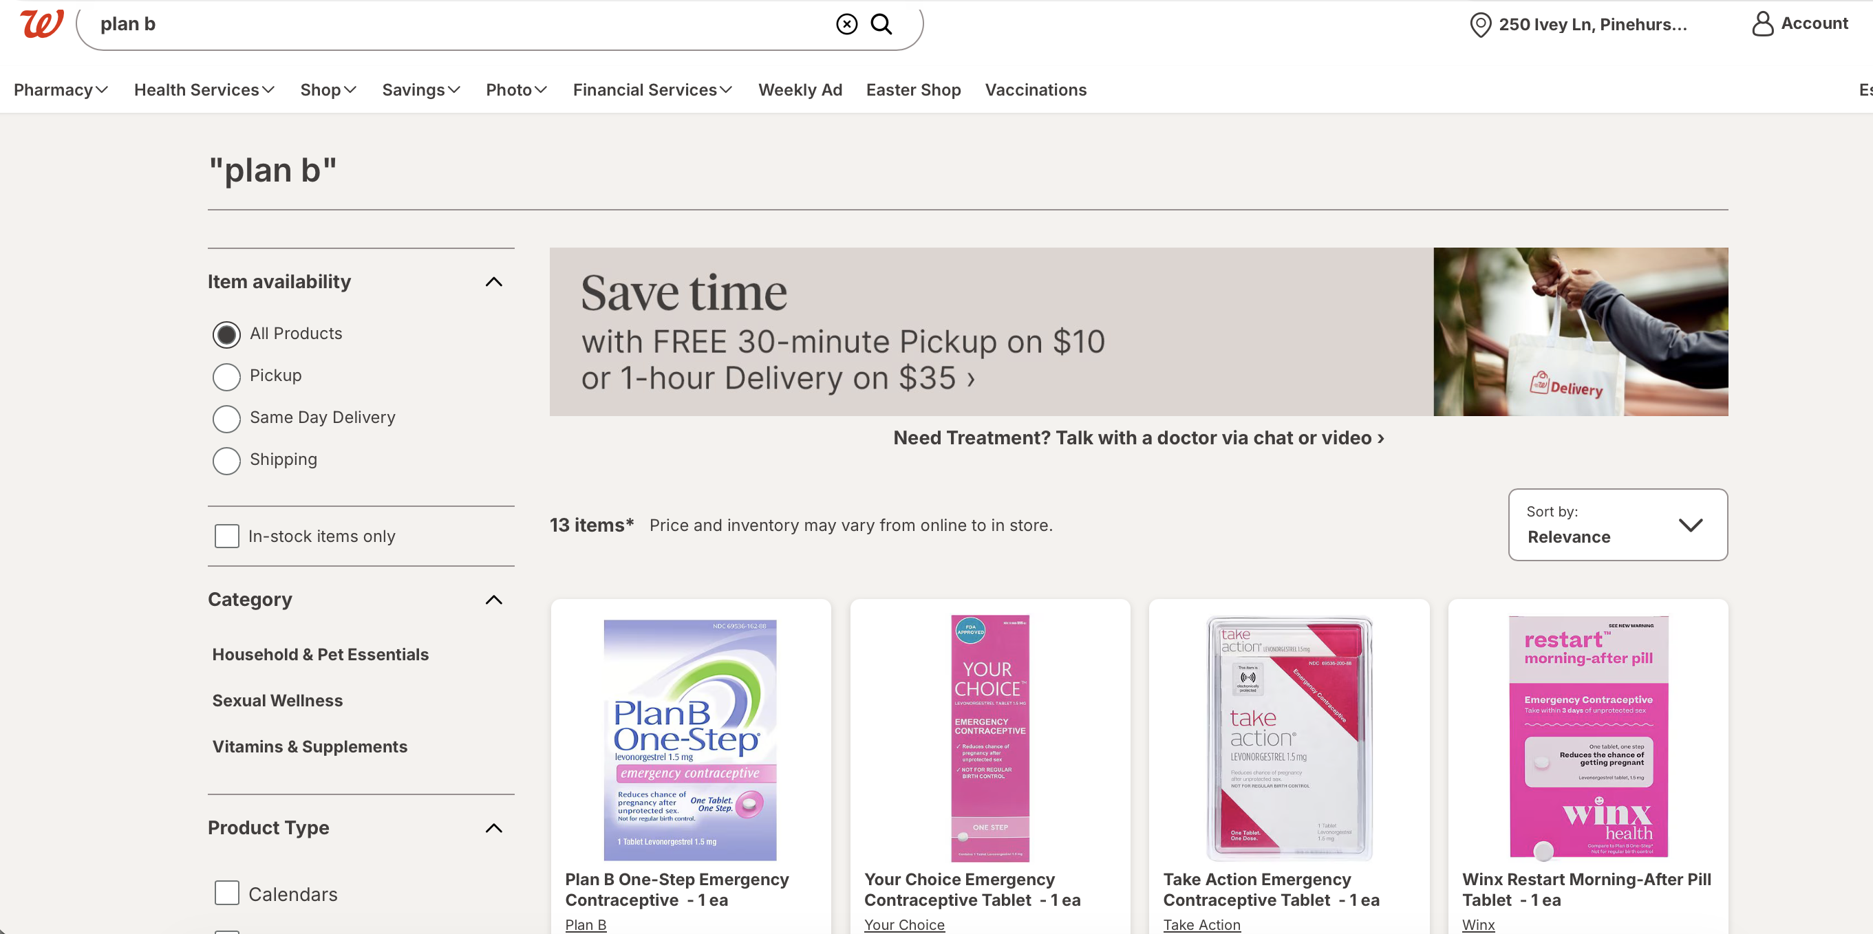The image size is (1873, 934).
Task: Clear the search field with X icon
Action: [846, 24]
